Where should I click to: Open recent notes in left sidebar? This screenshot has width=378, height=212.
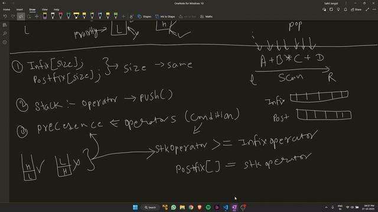5,42
